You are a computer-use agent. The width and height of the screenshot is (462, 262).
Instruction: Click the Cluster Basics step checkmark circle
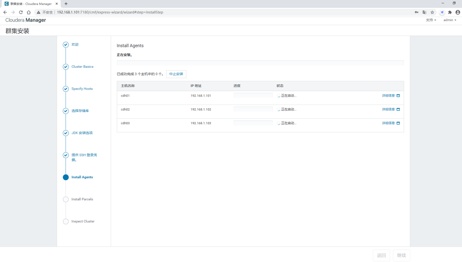(x=66, y=67)
